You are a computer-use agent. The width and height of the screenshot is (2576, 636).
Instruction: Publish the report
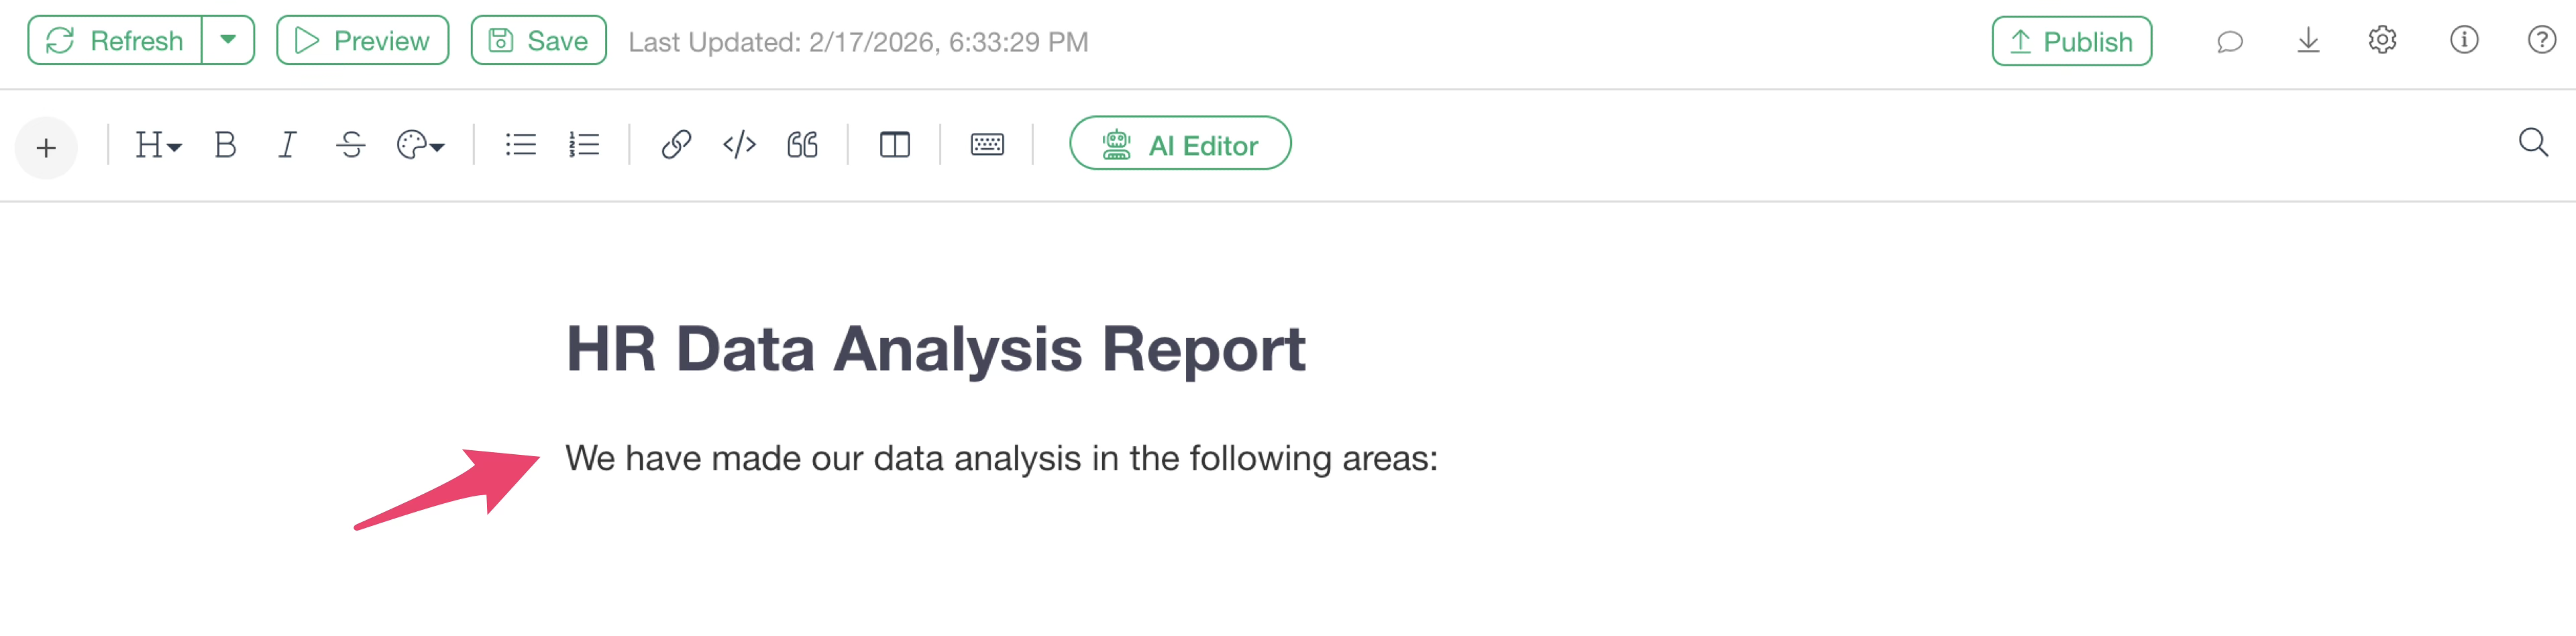pos(2071,41)
